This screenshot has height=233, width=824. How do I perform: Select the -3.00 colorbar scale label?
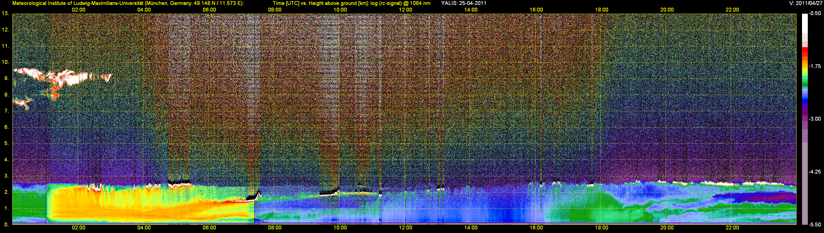click(815, 119)
